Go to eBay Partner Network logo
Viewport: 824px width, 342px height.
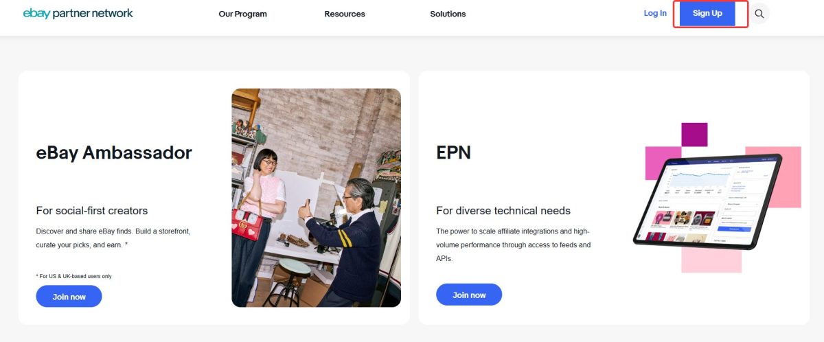(x=78, y=14)
